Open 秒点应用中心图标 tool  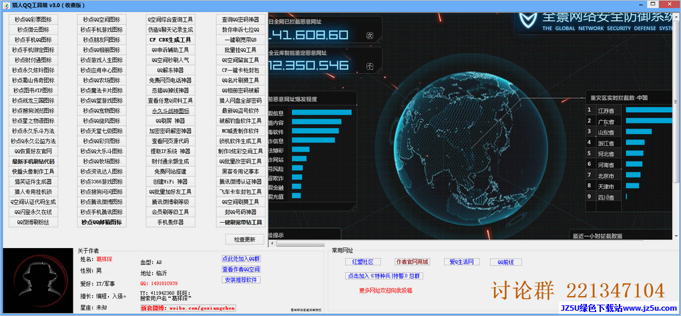pos(101,70)
